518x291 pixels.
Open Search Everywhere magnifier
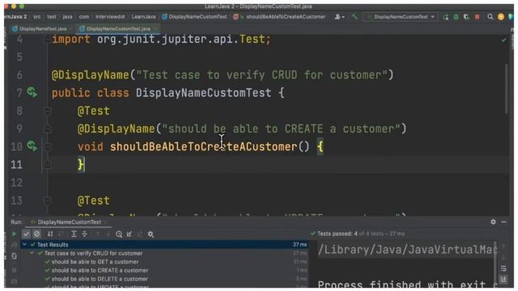click(490, 17)
